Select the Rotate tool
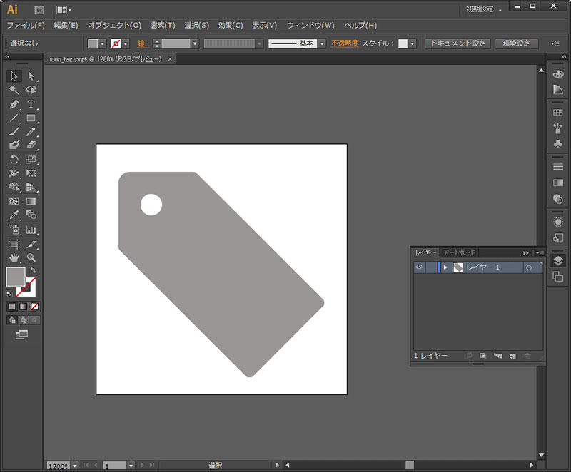 coord(14,160)
